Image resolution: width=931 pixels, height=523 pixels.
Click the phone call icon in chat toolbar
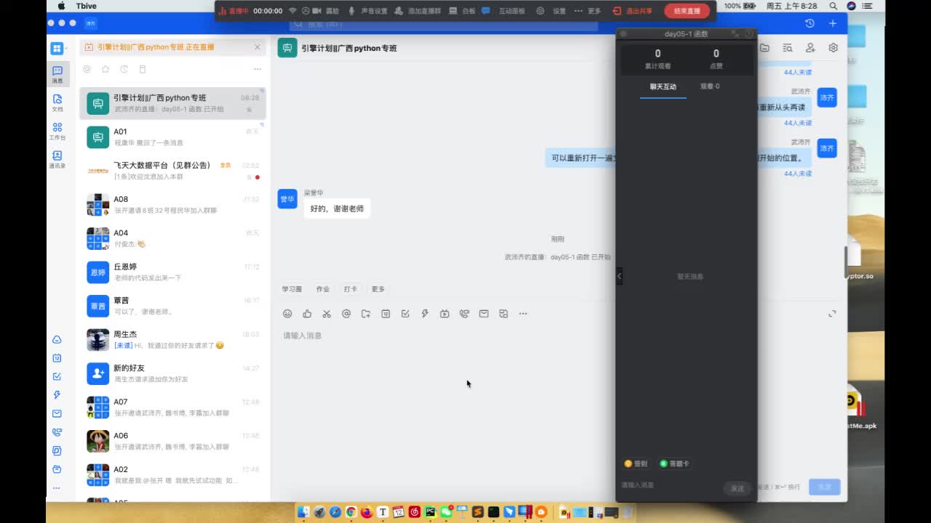[x=464, y=314]
